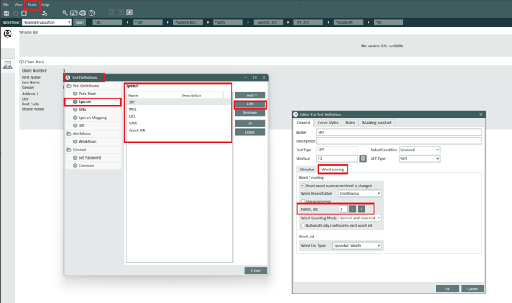Click the Common gear icon
Image resolution: width=512 pixels, height=303 pixels.
pyautogui.click(x=75, y=166)
